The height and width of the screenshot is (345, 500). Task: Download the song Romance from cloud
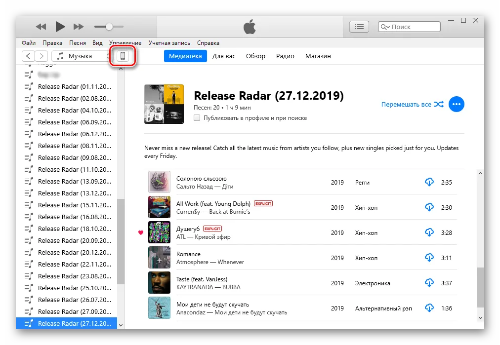[x=429, y=258]
